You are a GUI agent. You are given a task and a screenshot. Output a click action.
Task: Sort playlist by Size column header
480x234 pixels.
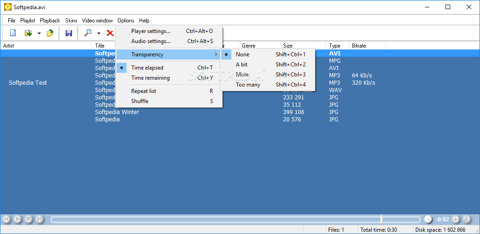(303, 45)
